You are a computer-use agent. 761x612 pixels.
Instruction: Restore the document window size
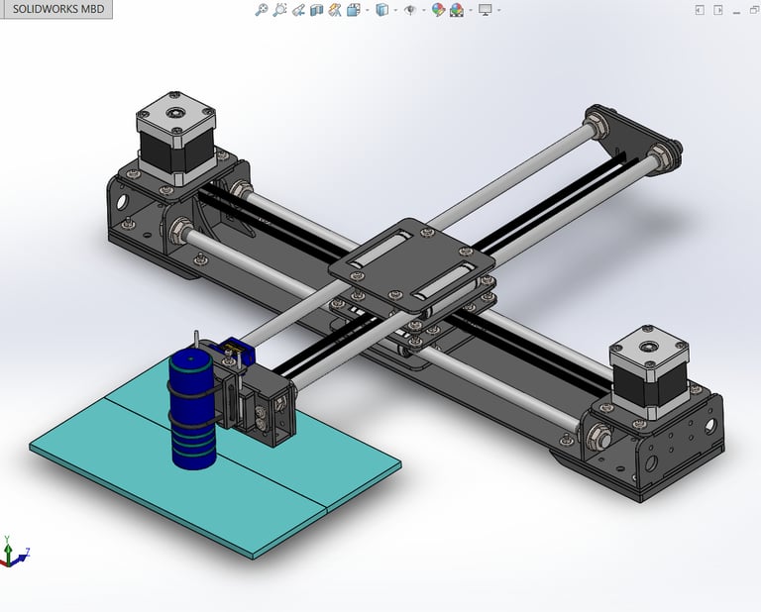[x=754, y=10]
